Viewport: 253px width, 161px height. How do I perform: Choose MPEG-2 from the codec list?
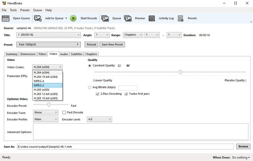click(47, 85)
